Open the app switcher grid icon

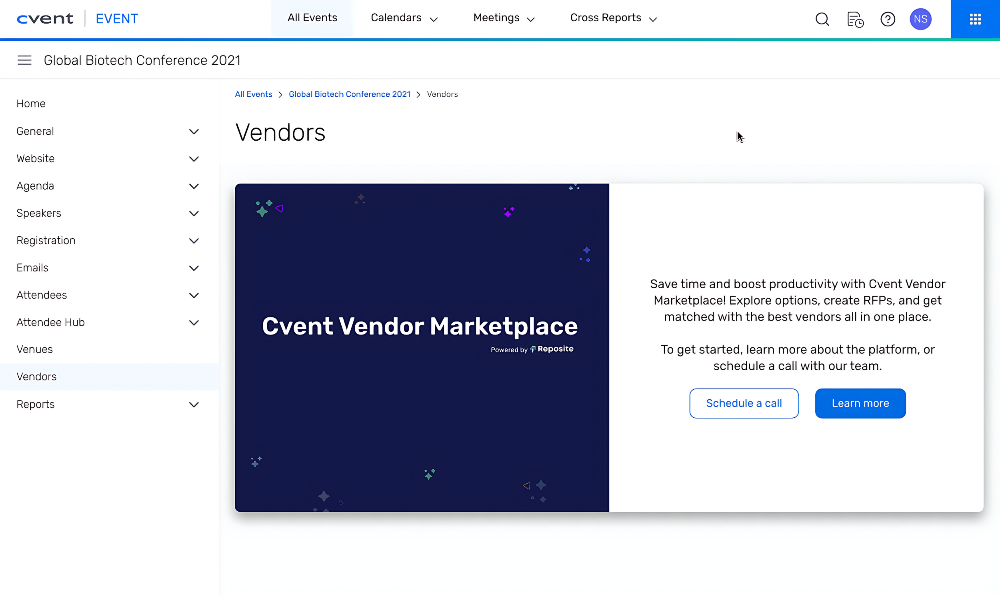(975, 19)
